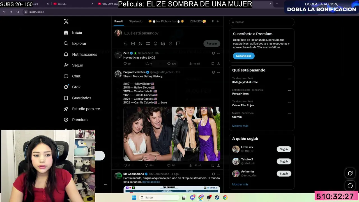Click the Postear button

[212, 43]
